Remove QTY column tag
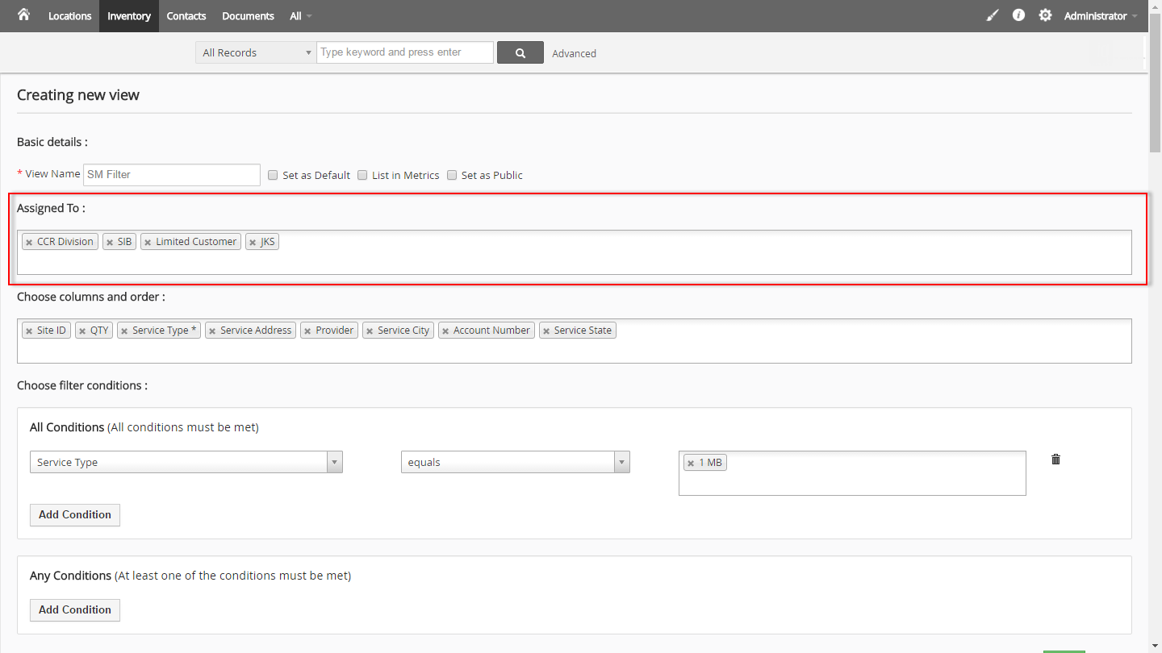Image resolution: width=1162 pixels, height=653 pixels. coord(82,331)
